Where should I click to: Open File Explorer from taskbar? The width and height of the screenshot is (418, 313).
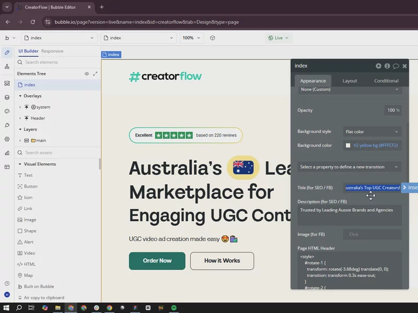tap(57, 308)
